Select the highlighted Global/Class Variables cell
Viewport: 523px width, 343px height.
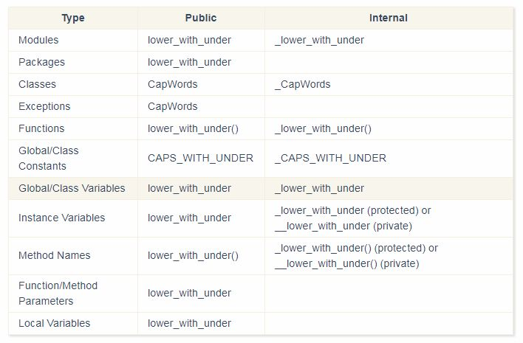point(72,188)
